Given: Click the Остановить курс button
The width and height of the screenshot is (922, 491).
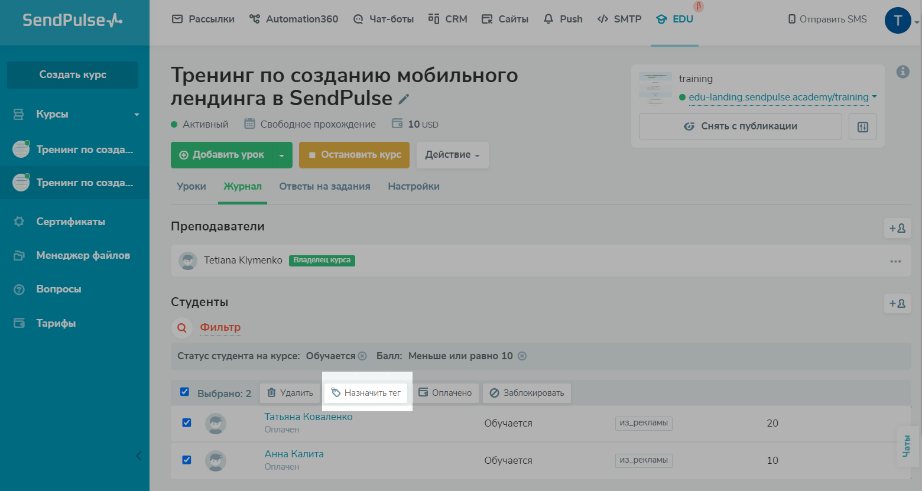Looking at the screenshot, I should tap(354, 155).
